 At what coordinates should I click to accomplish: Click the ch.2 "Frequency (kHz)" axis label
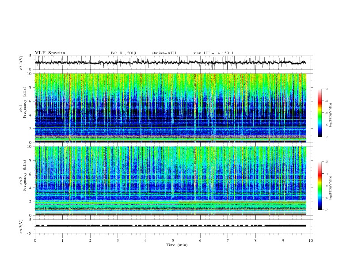25,175
